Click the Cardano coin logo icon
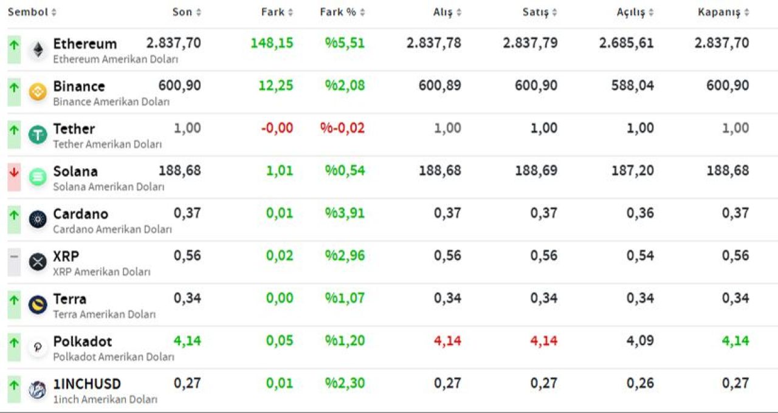 tap(38, 219)
